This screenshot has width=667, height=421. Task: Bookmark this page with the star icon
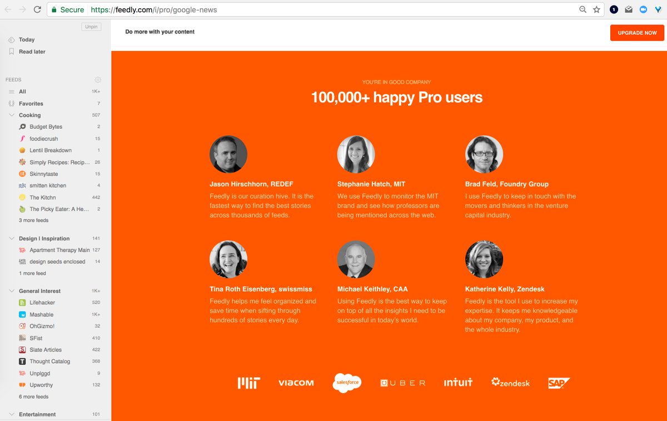click(x=596, y=9)
